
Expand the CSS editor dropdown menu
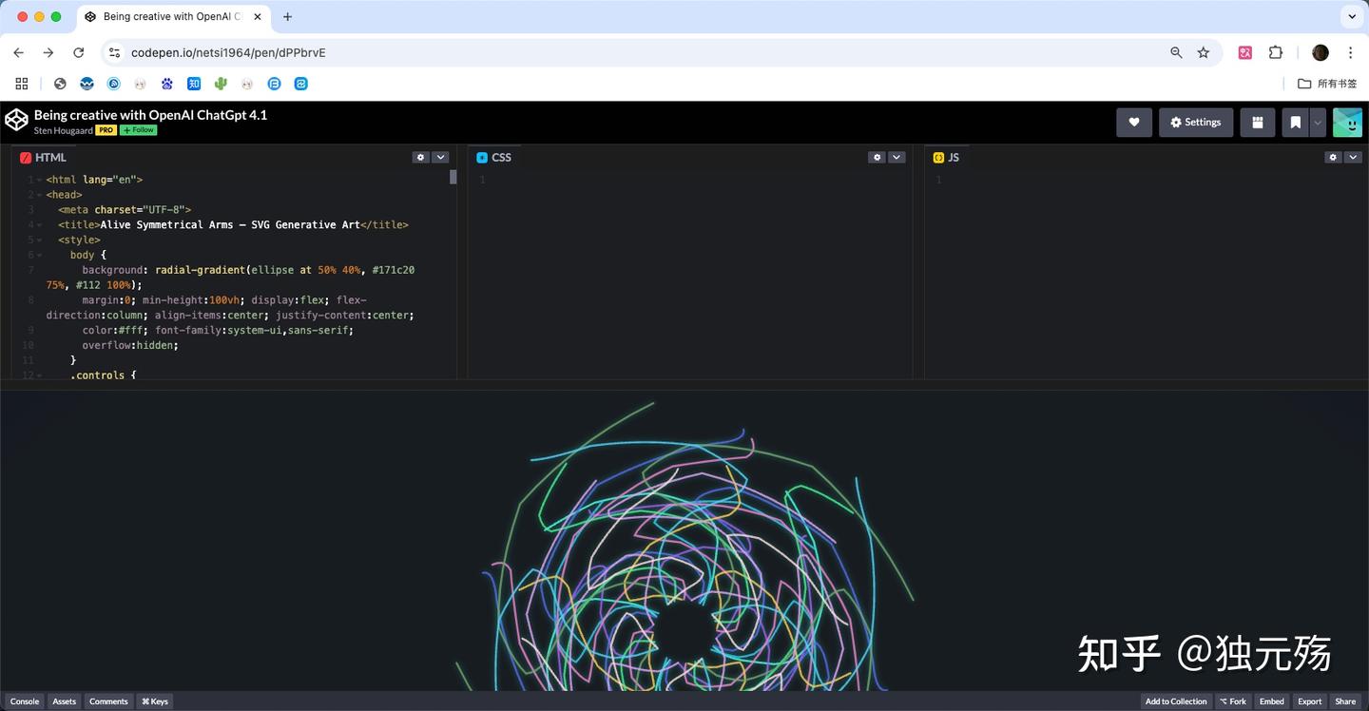click(897, 157)
